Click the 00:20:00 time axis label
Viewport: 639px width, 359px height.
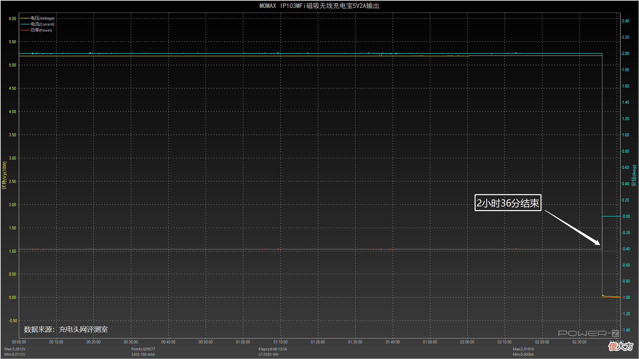(94, 342)
